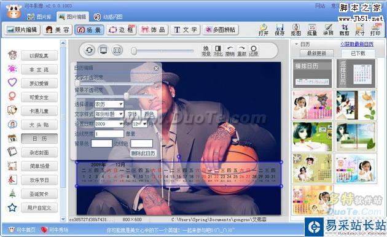Open the 文字 text section

pos(185,30)
